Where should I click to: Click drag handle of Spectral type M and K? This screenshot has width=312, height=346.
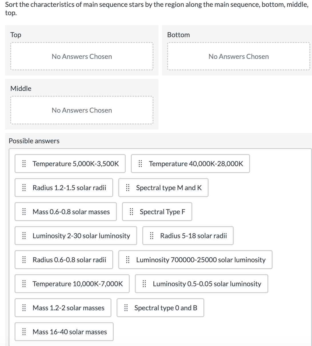(128, 188)
